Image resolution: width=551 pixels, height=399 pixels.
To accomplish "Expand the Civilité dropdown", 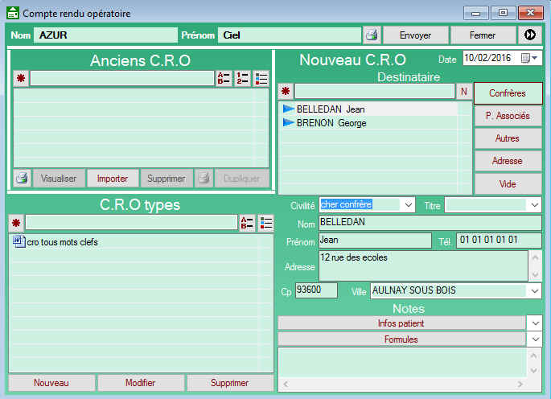I will click(x=408, y=205).
